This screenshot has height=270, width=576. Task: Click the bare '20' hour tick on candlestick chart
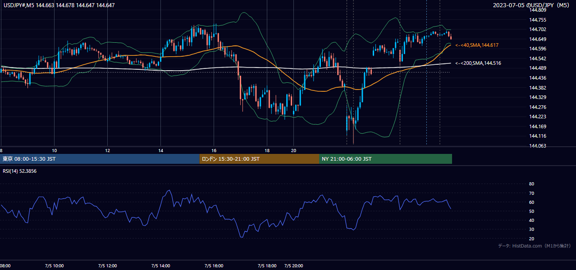pos(293,150)
